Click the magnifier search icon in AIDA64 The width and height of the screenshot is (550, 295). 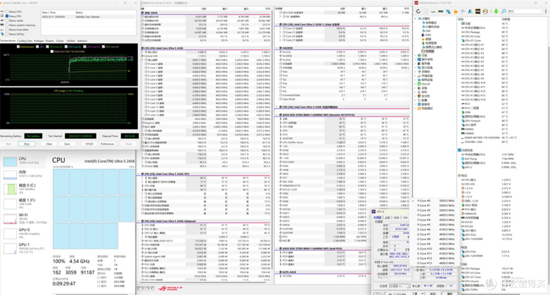[504, 11]
